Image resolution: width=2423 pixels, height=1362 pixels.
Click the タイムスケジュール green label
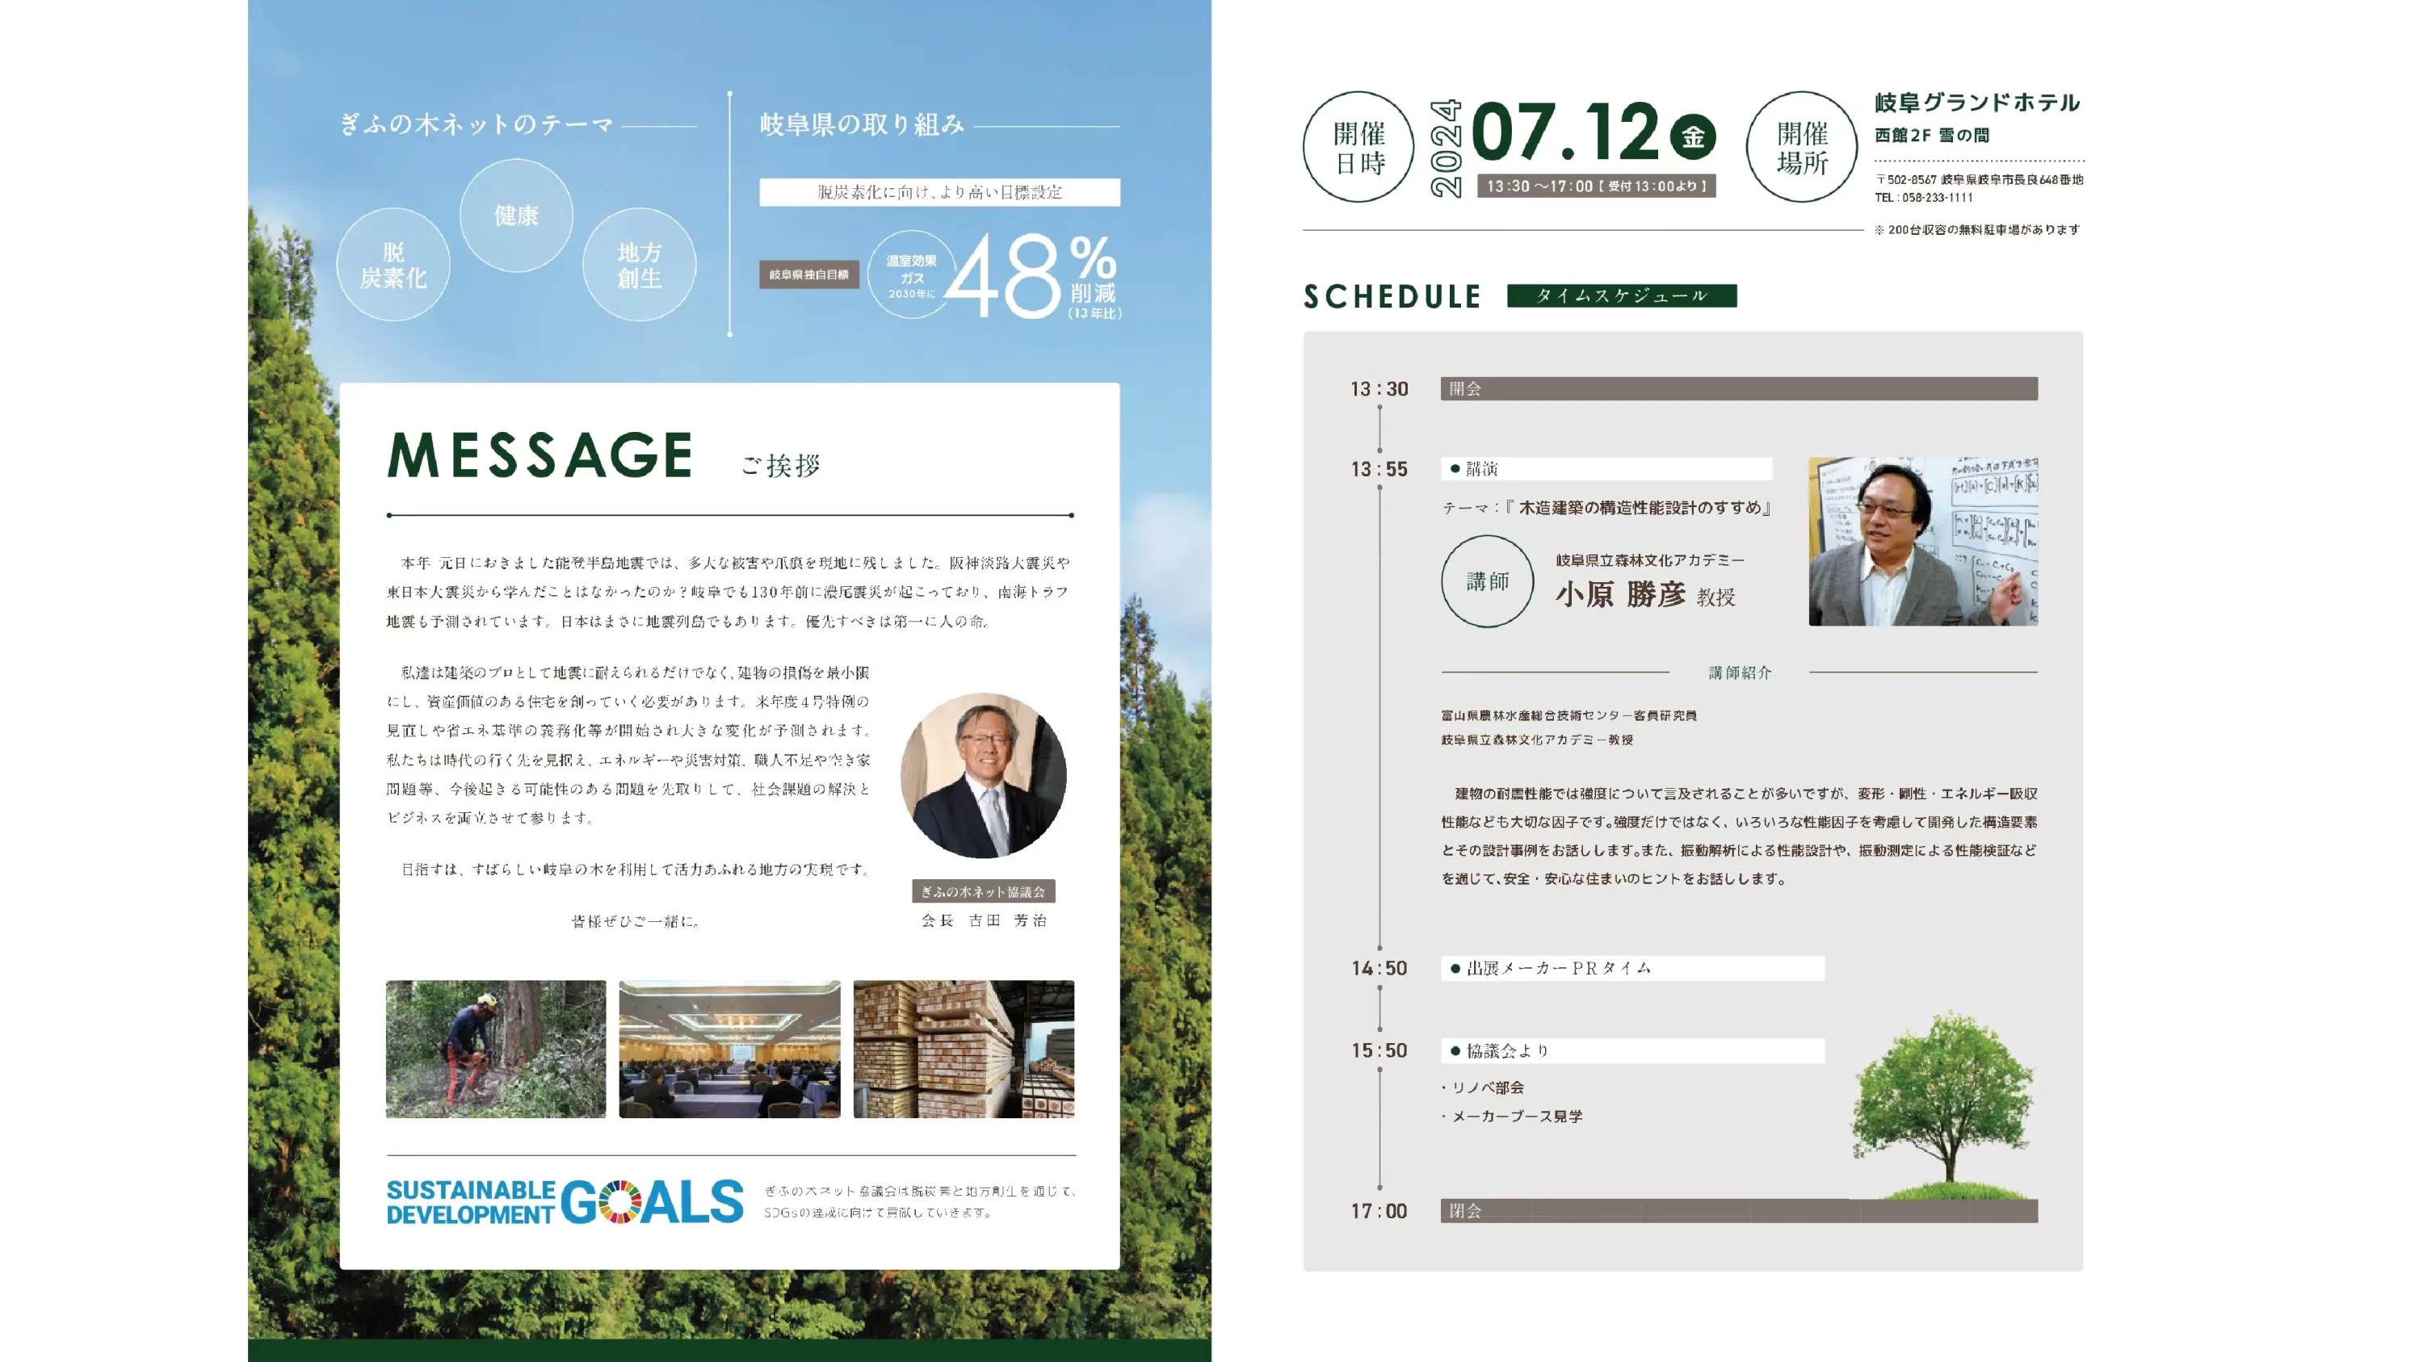(1622, 296)
